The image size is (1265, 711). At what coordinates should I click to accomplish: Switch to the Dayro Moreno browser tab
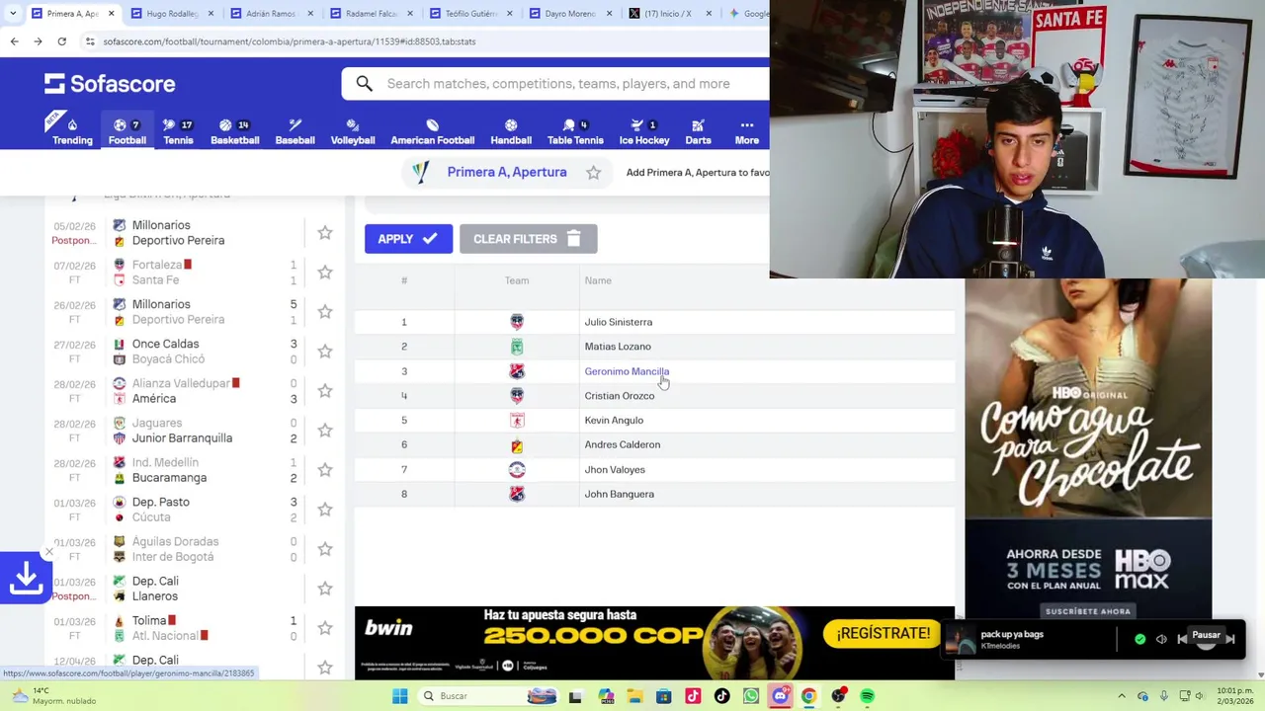pos(569,14)
